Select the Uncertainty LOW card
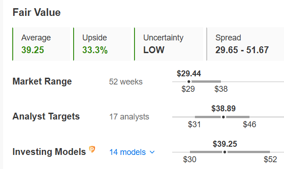Screen dimensions: 284x169 [x=169, y=44]
